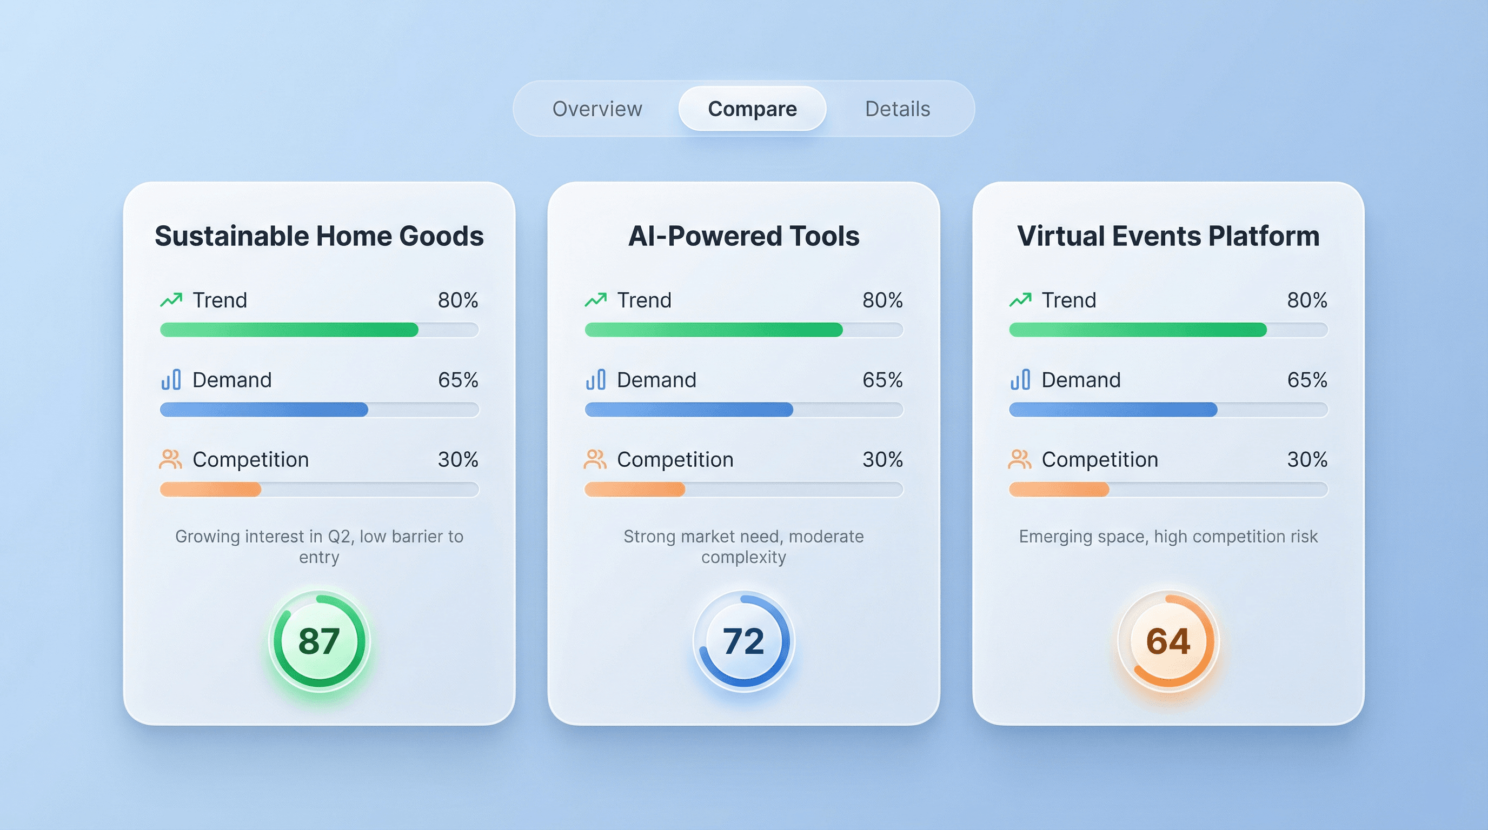1488x830 pixels.
Task: Click the Trend arrow icon in AI-Powered Tools
Action: point(595,299)
